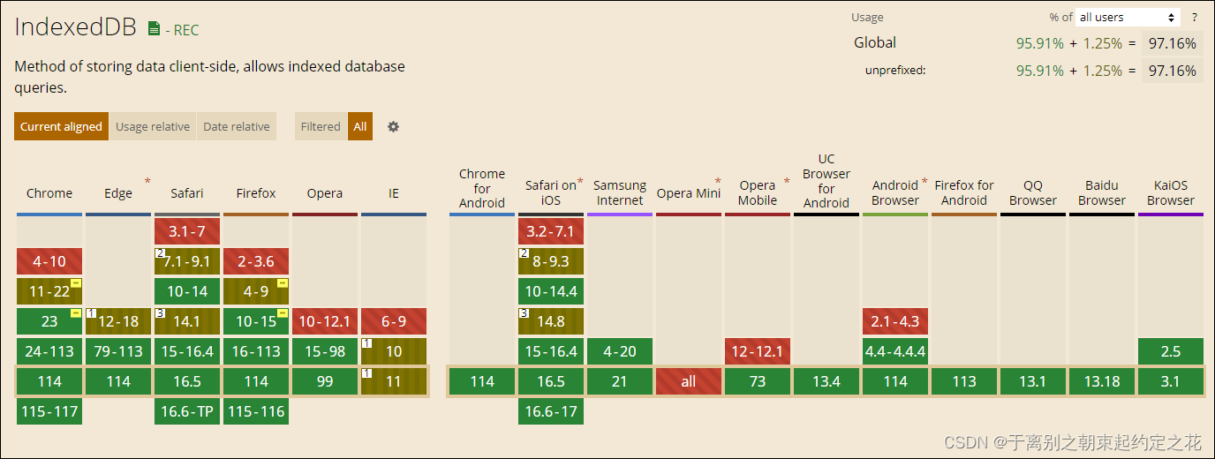1215x459 pixels.
Task: Open the settings gear icon
Action: tap(393, 126)
